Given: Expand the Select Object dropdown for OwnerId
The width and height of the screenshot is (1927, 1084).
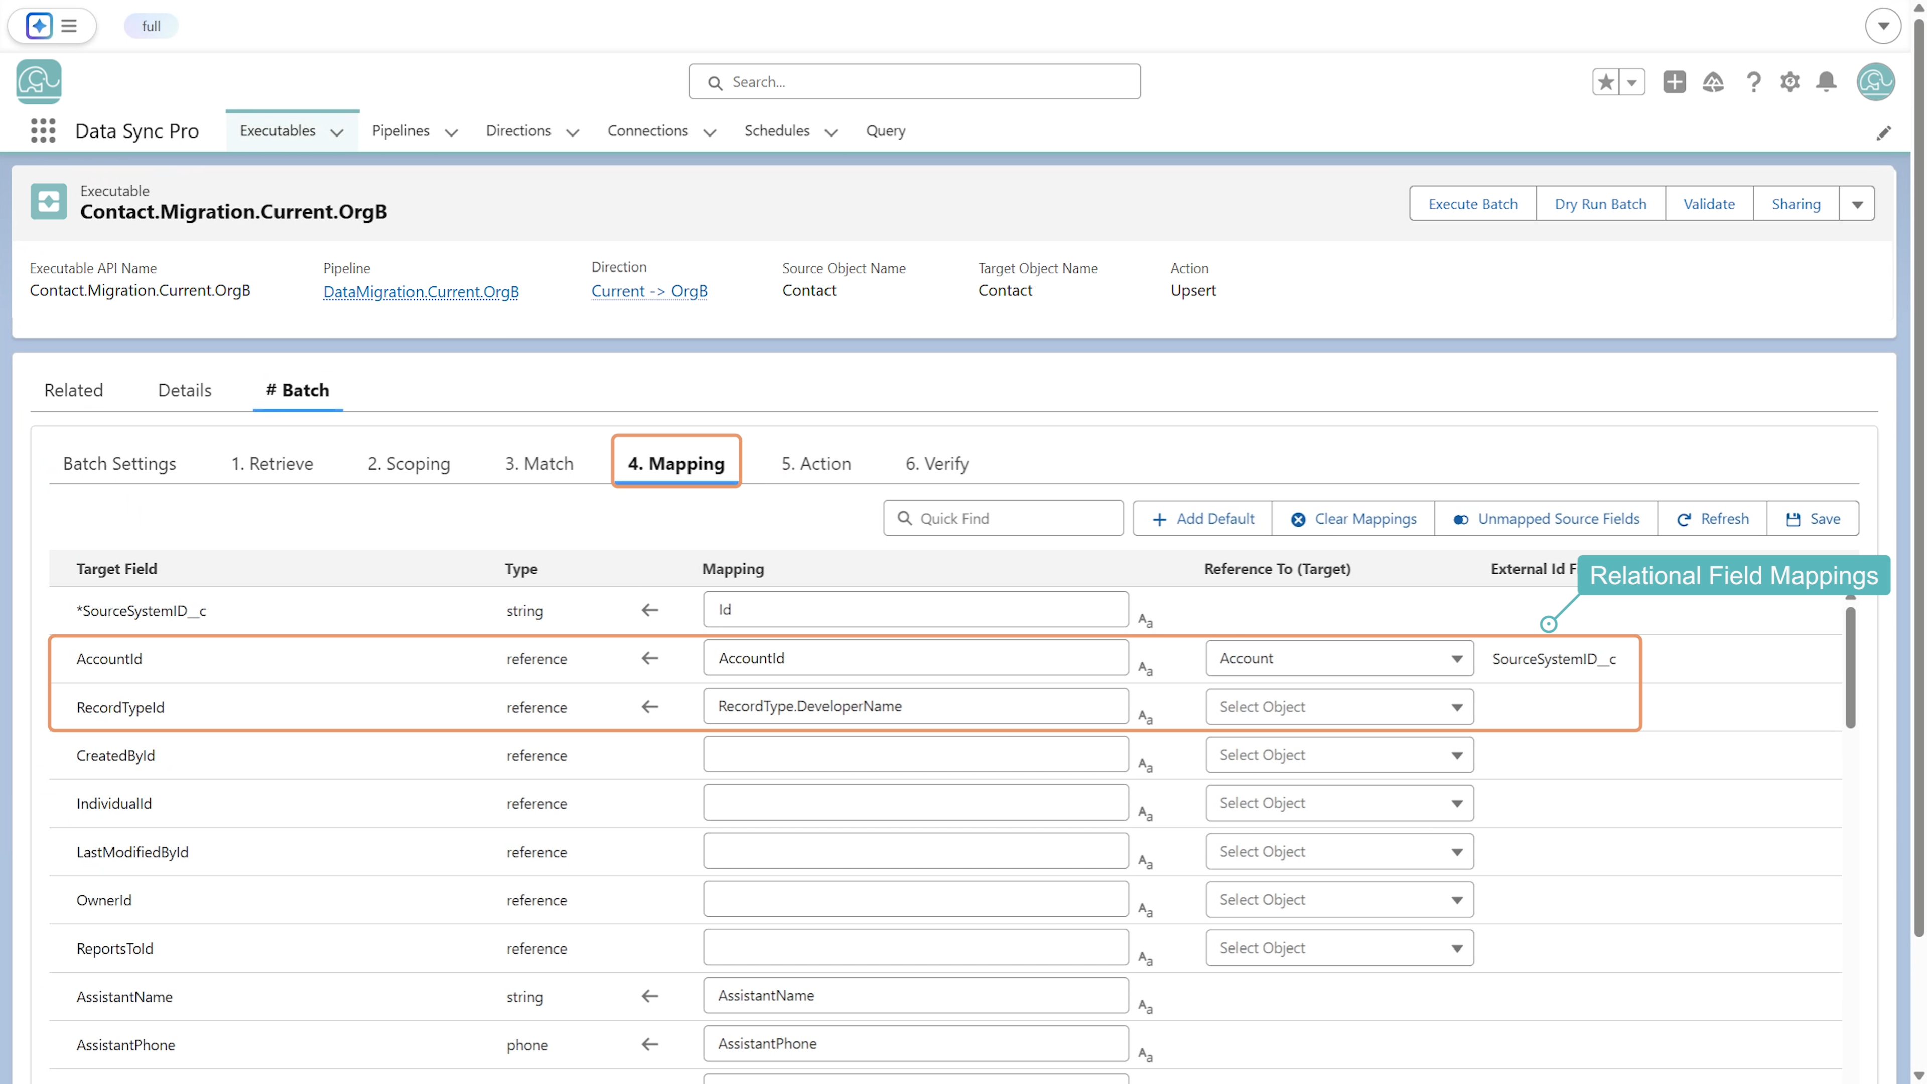Looking at the screenshot, I should tap(1339, 899).
